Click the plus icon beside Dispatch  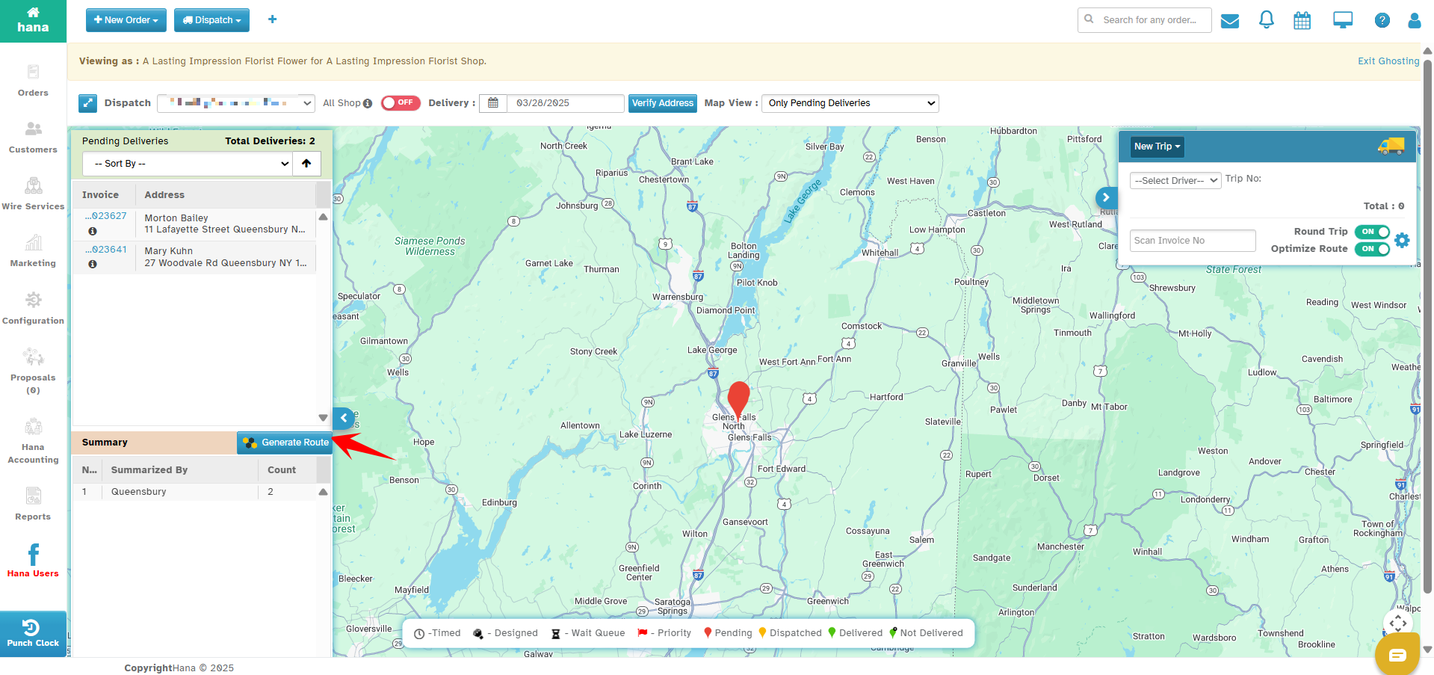[x=273, y=19]
